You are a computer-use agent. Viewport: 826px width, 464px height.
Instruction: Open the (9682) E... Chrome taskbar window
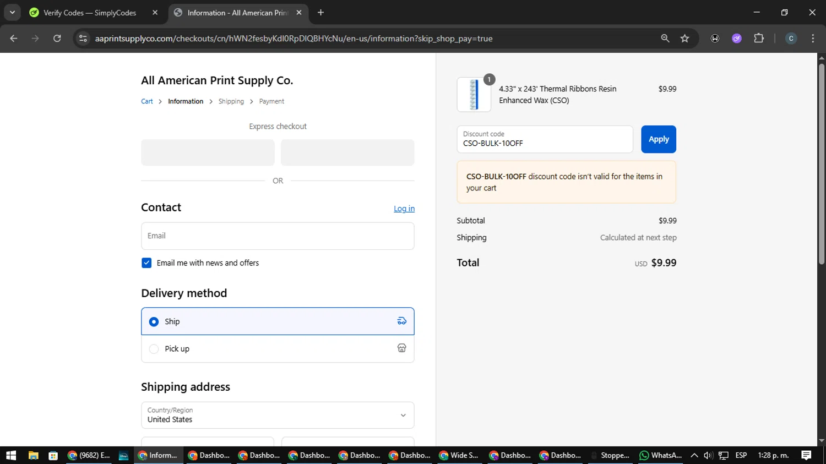coord(89,455)
